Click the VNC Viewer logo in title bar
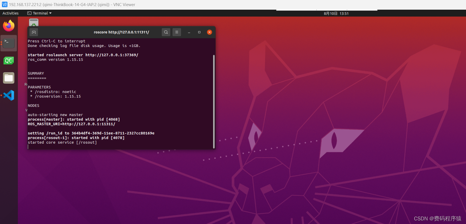466x224 pixels. click(5, 5)
